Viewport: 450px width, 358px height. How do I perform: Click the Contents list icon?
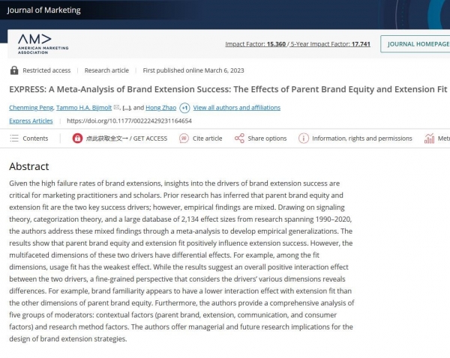14,139
